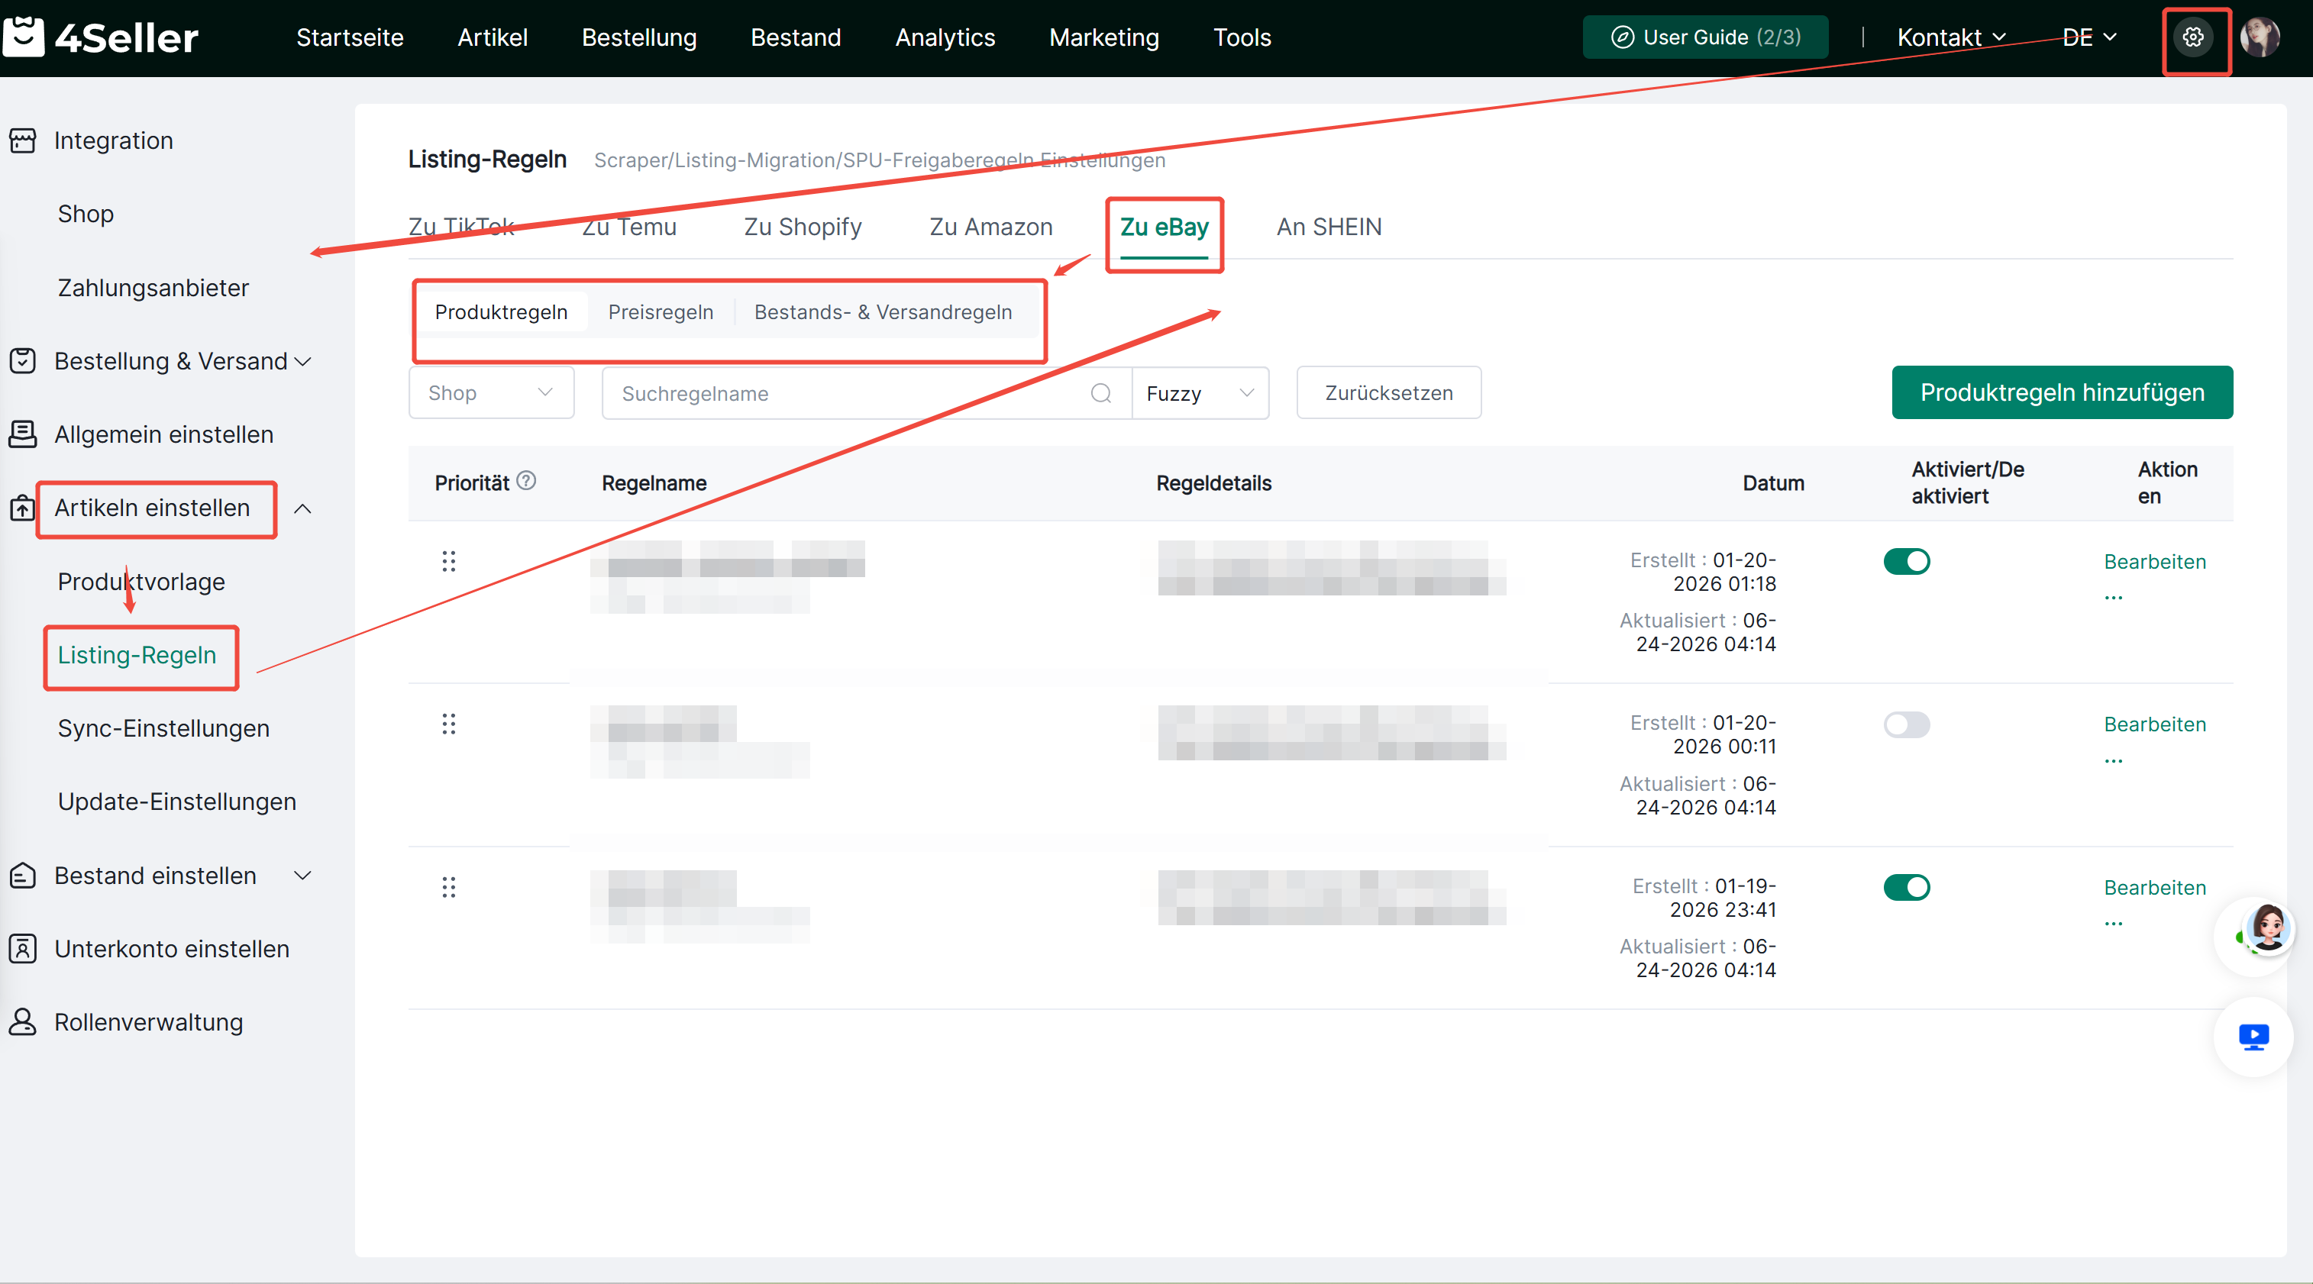Grab the drag handle of the second rule

449,724
